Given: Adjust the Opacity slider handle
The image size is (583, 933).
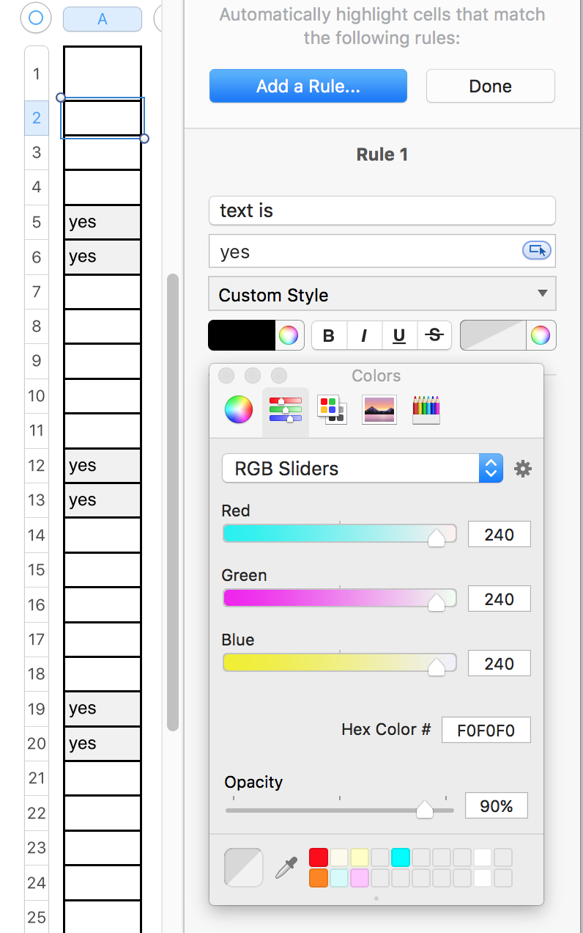Looking at the screenshot, I should pos(426,810).
